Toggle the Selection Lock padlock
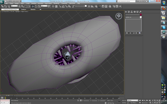This screenshot has width=167, height=104. coord(78,100)
